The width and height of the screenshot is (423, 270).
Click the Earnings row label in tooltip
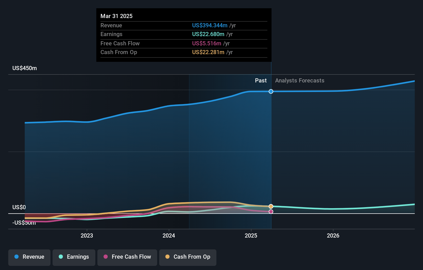(111, 34)
